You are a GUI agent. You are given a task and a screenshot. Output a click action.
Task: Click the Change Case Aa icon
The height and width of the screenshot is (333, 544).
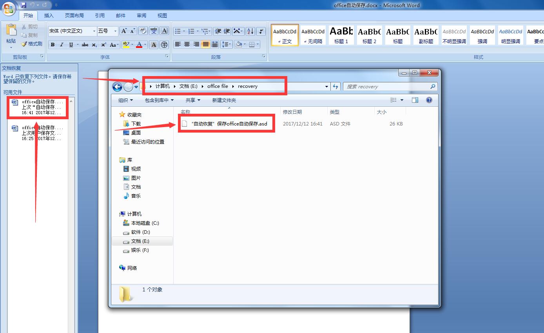point(114,45)
